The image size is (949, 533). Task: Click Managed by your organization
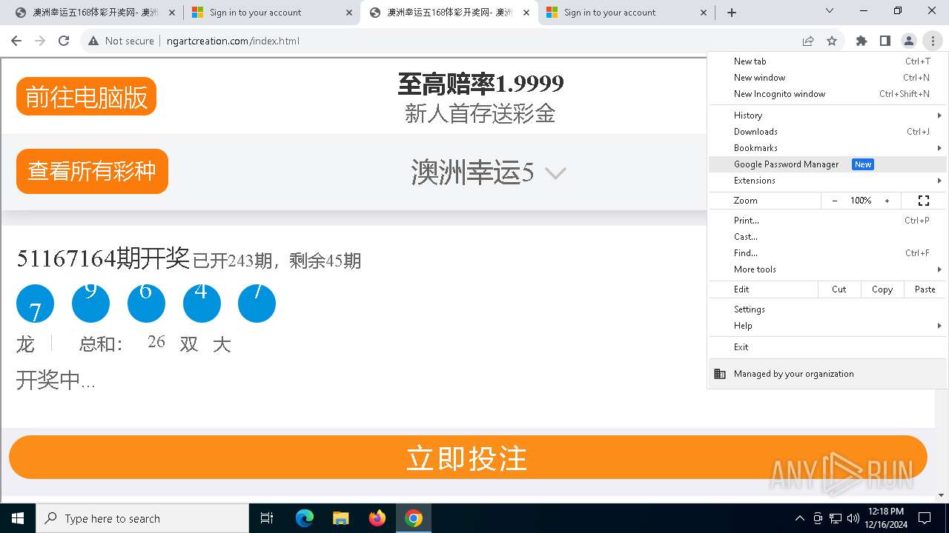(x=827, y=374)
